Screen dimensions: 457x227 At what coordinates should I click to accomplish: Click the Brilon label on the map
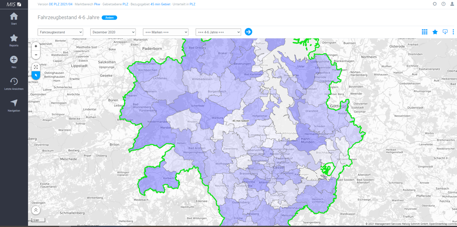click(x=114, y=145)
